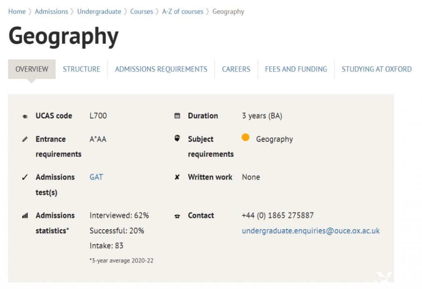Select the Overview tab

click(32, 69)
